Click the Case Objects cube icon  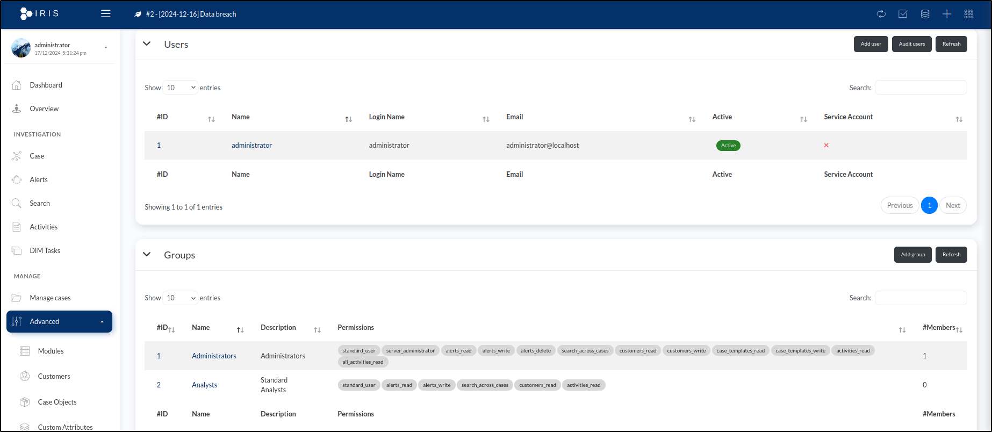coord(25,402)
